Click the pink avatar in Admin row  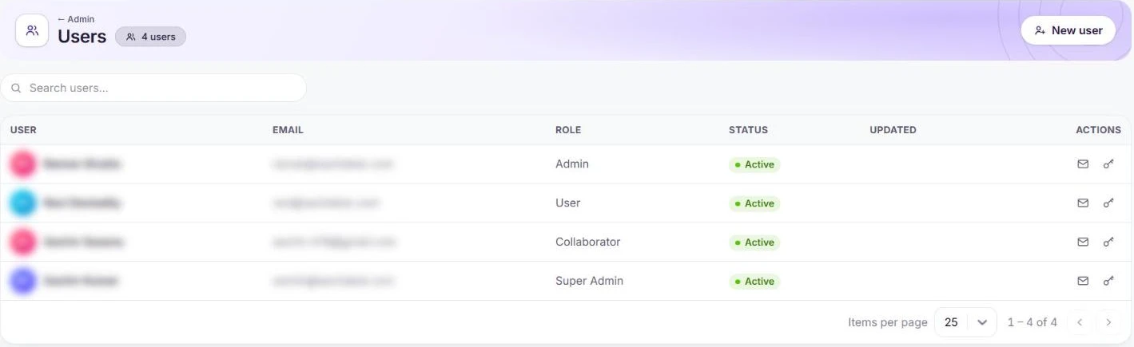coord(23,164)
